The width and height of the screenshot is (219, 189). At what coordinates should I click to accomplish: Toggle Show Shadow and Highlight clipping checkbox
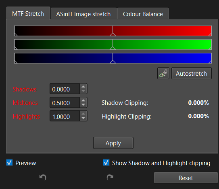click(x=106, y=163)
